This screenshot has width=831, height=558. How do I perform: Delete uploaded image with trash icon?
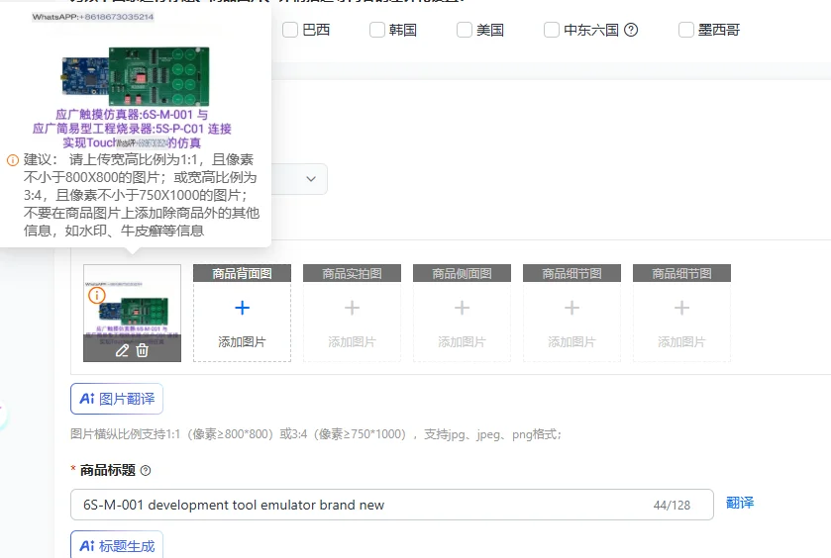point(142,350)
